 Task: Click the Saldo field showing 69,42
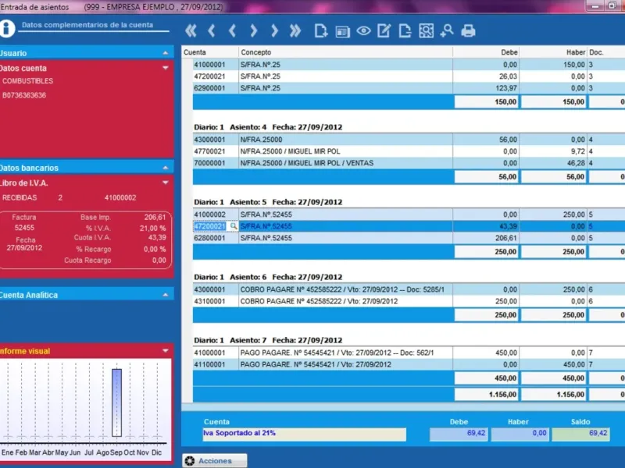click(580, 434)
